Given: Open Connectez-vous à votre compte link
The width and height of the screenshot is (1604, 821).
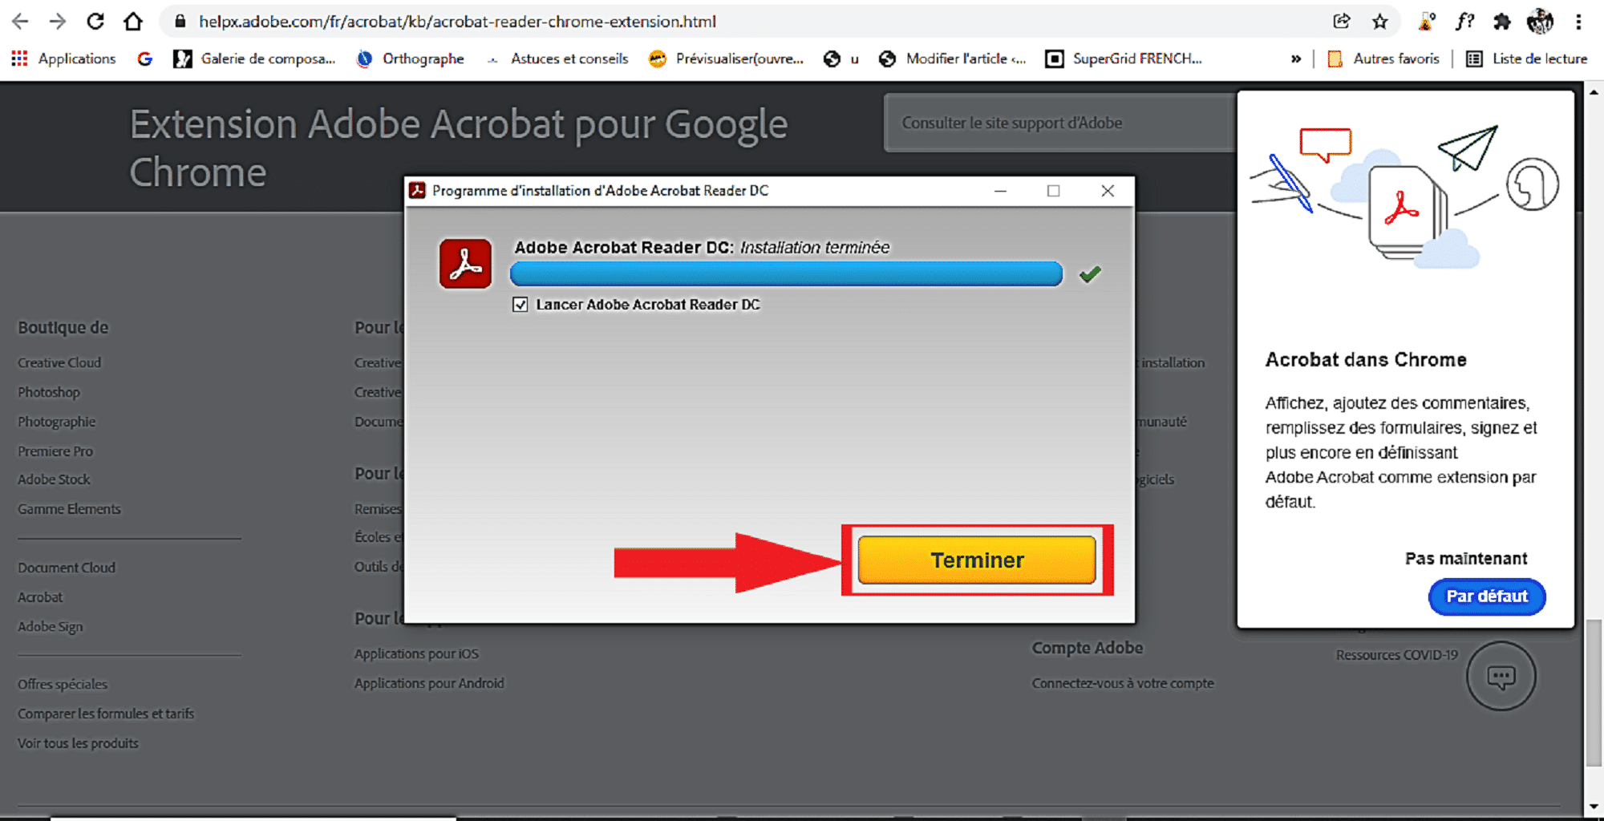Looking at the screenshot, I should pos(1123,683).
